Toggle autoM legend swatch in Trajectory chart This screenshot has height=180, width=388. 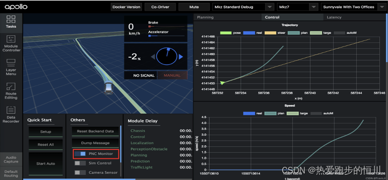point(340,33)
